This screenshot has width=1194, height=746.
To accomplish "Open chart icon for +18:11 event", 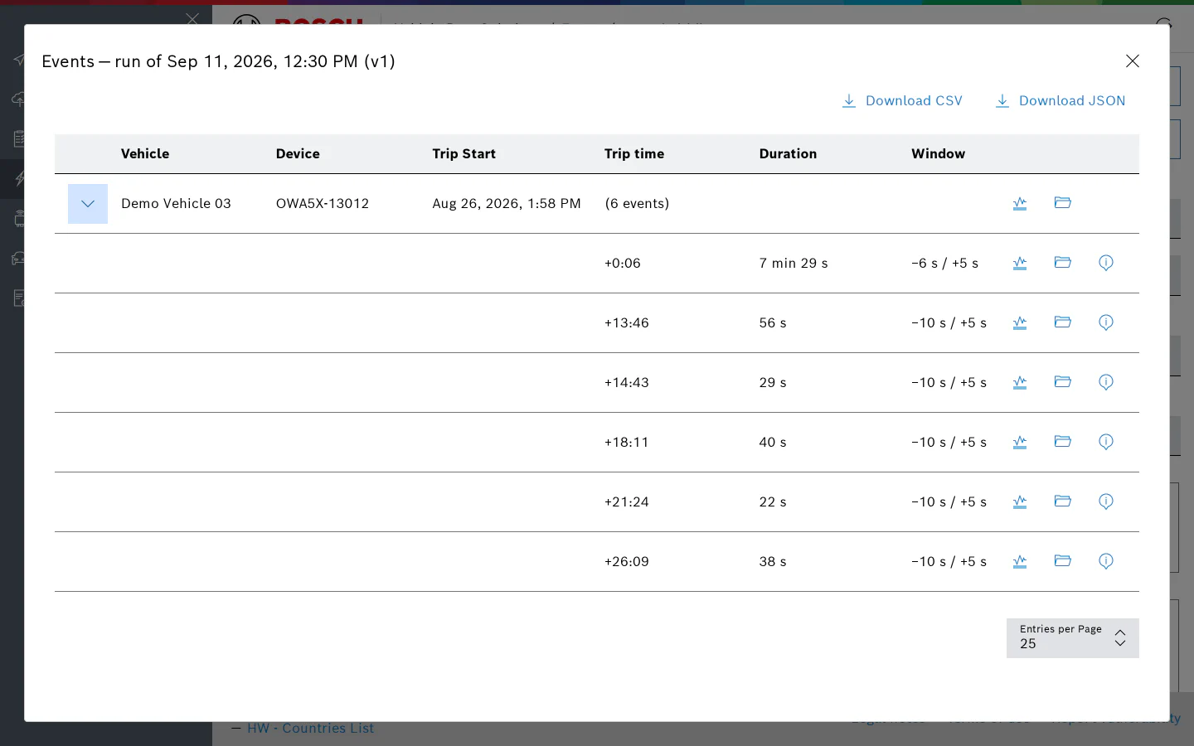I will point(1020,442).
